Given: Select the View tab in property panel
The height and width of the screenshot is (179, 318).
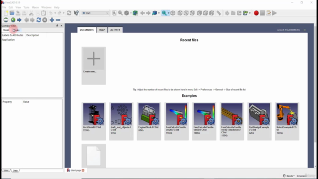Looking at the screenshot, I should tap(6, 171).
